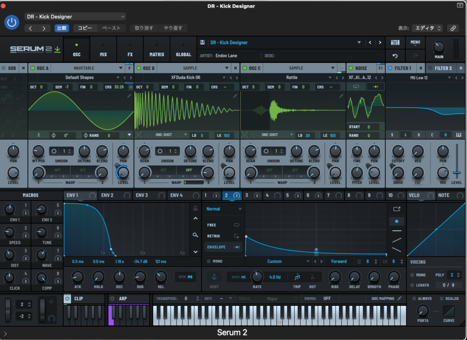Screen dimensions: 467x340
Task: Enable the voicing LEGATO checkbox
Action: click(412, 285)
